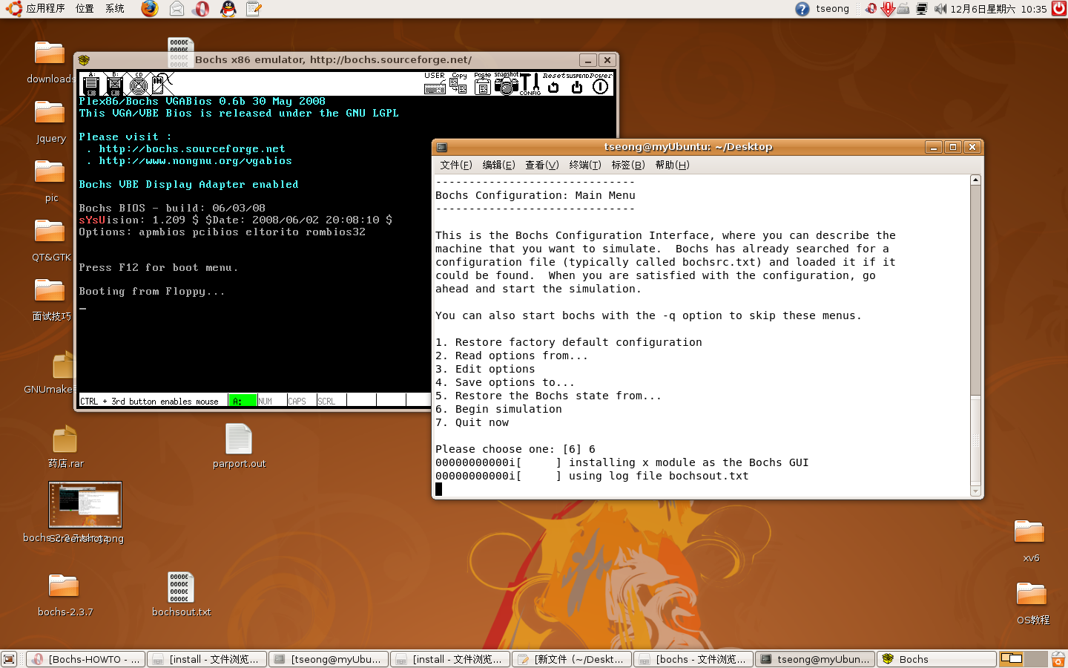Click the red shutdown power button
The height and width of the screenshot is (668, 1068).
[1059, 9]
